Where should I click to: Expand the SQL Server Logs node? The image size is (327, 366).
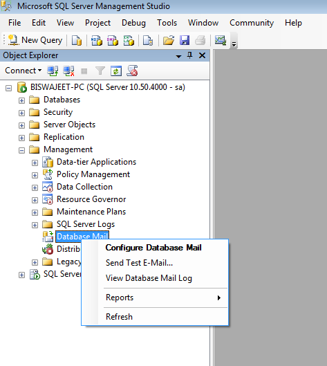click(x=35, y=225)
